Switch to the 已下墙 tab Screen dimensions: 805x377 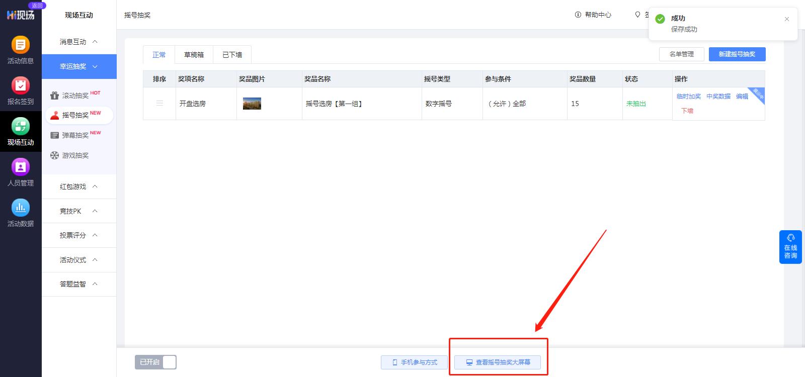[x=232, y=55]
